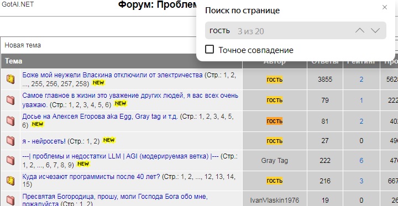Click reply count 79
The height and width of the screenshot is (206, 398).
click(x=325, y=100)
